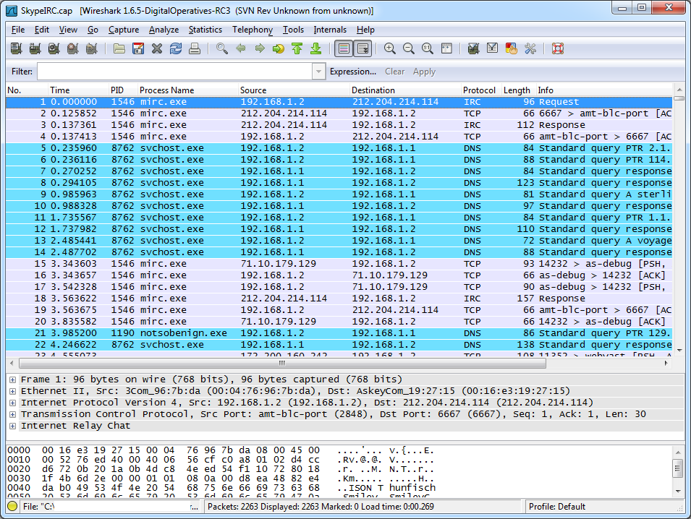The image size is (691, 519).
Task: Go back in packet history arrow
Action: [x=241, y=48]
